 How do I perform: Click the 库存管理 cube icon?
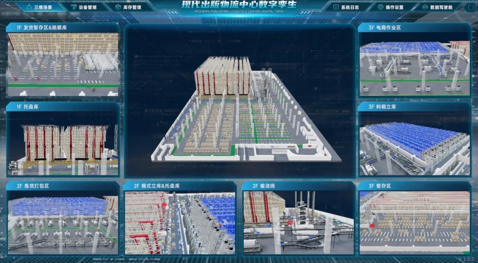click(x=118, y=7)
